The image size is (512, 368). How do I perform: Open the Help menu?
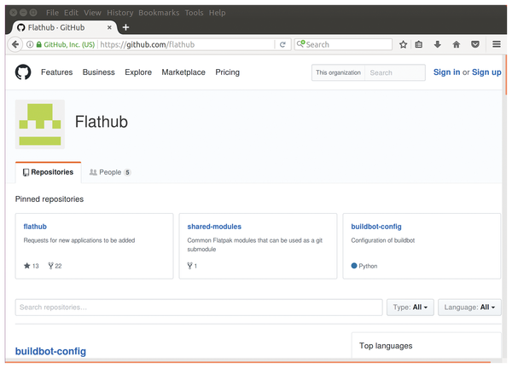pyautogui.click(x=217, y=13)
